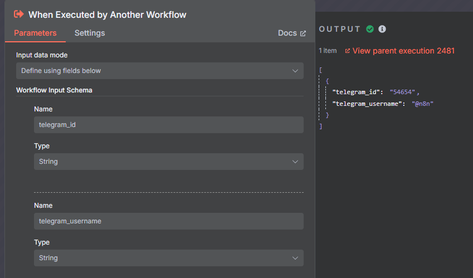This screenshot has width=473, height=278.
Task: Click the "54654" value in output JSON
Action: point(402,92)
